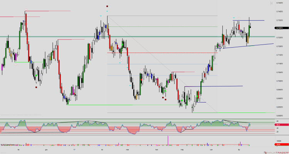Select the black current price marker on price axis
Viewport: 289px width, 154px height.
pos(282,28)
